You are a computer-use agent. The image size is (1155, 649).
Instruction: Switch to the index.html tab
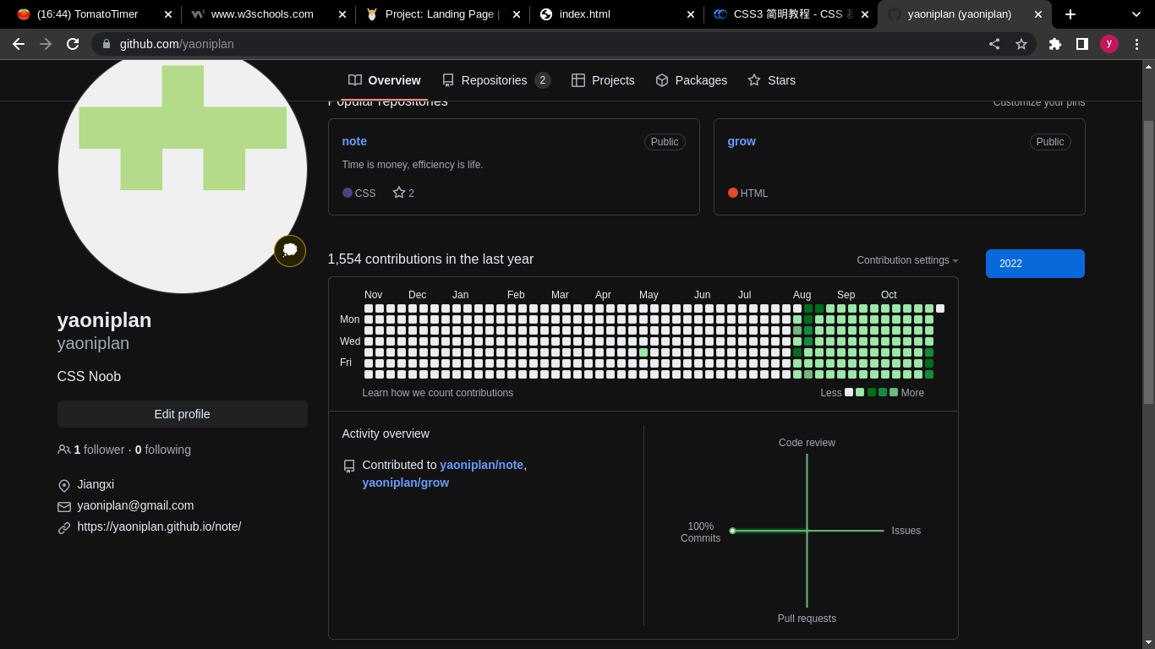(x=617, y=14)
